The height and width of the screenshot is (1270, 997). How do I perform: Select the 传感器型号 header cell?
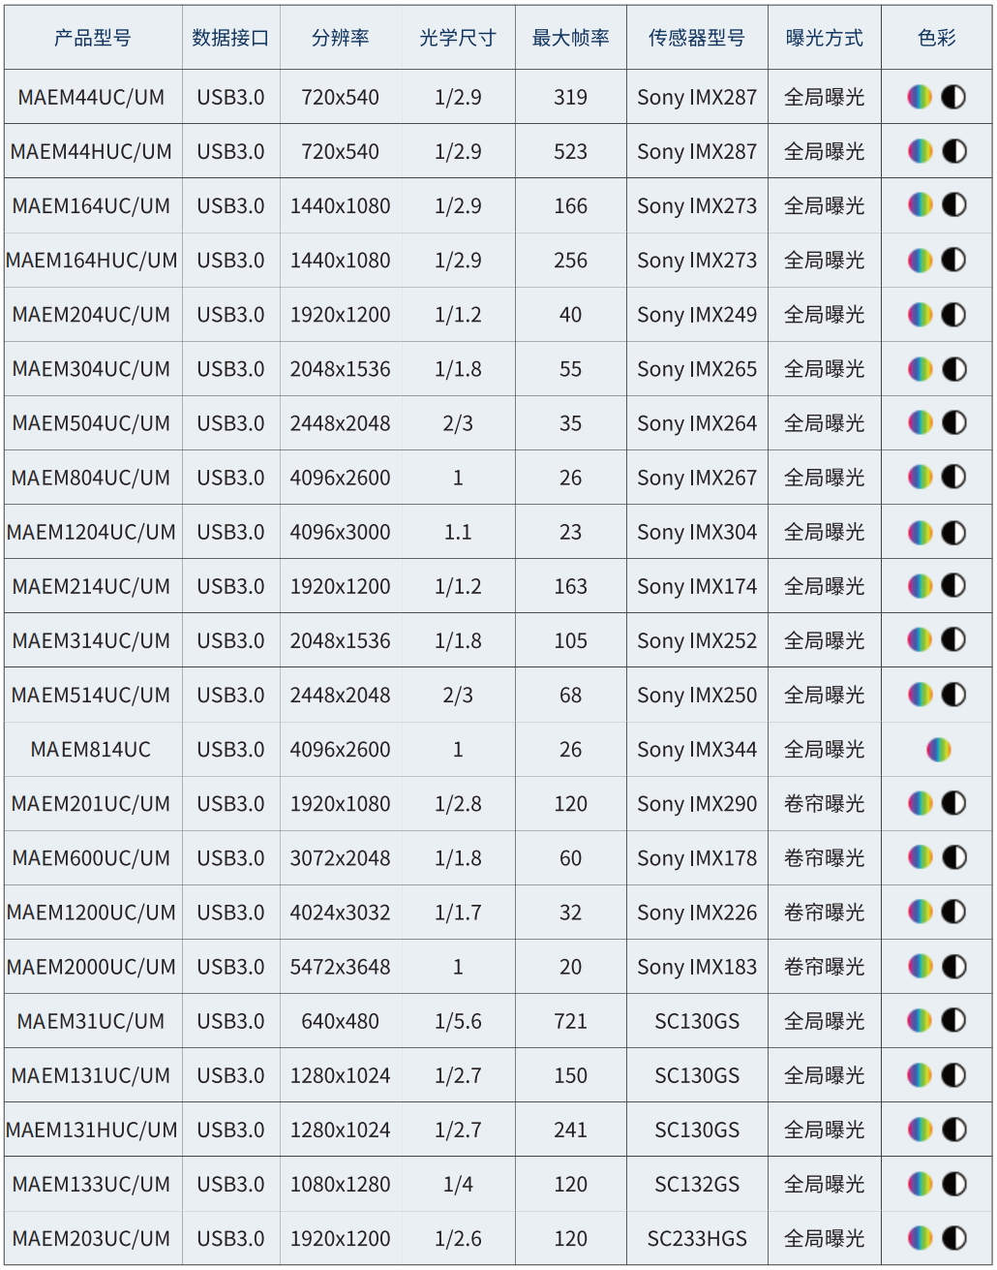(x=697, y=38)
